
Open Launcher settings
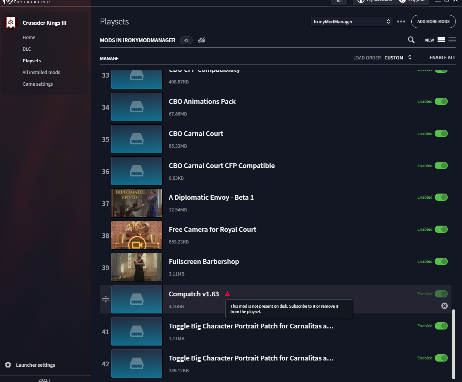click(x=35, y=365)
